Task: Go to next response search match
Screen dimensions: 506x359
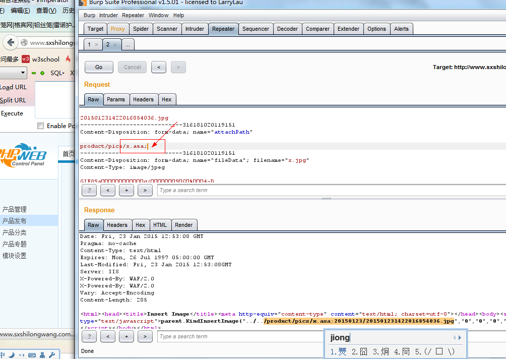Action: coord(145,336)
